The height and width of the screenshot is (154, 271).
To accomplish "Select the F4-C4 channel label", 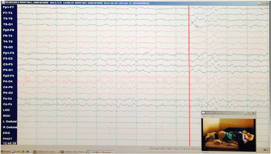I will [8, 81].
